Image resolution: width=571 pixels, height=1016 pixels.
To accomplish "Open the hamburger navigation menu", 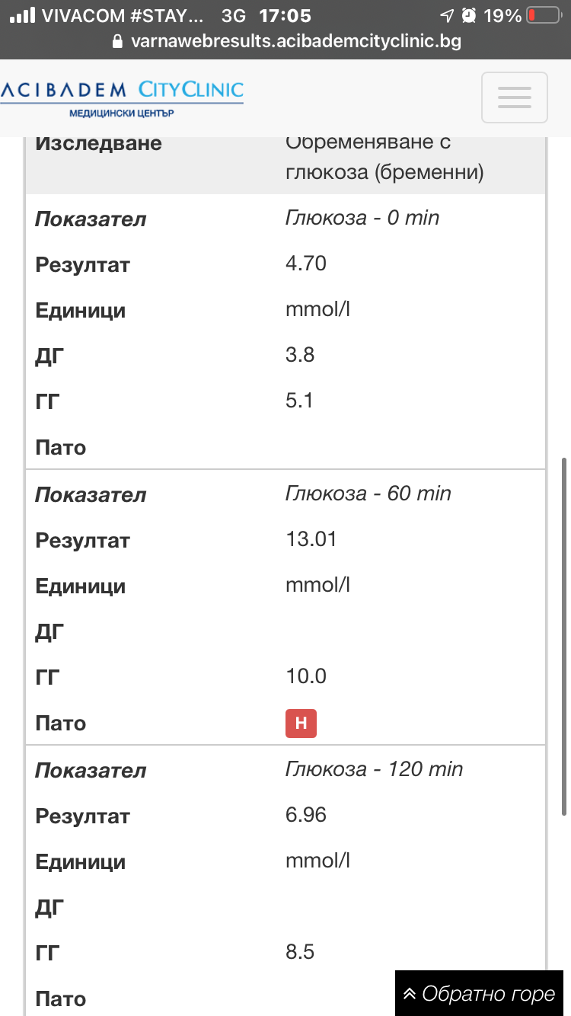I will (x=514, y=97).
